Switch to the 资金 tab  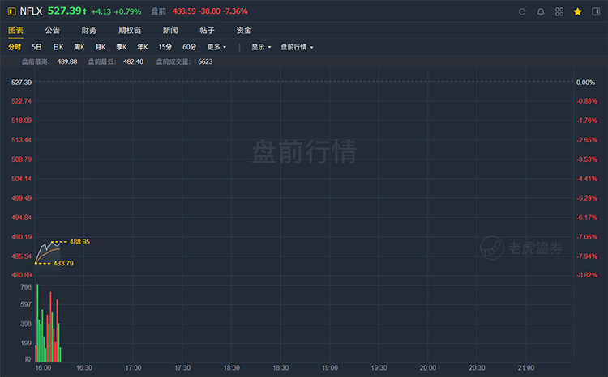coord(244,30)
